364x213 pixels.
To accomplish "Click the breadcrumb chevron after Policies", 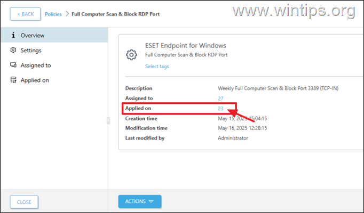I will click(67, 14).
